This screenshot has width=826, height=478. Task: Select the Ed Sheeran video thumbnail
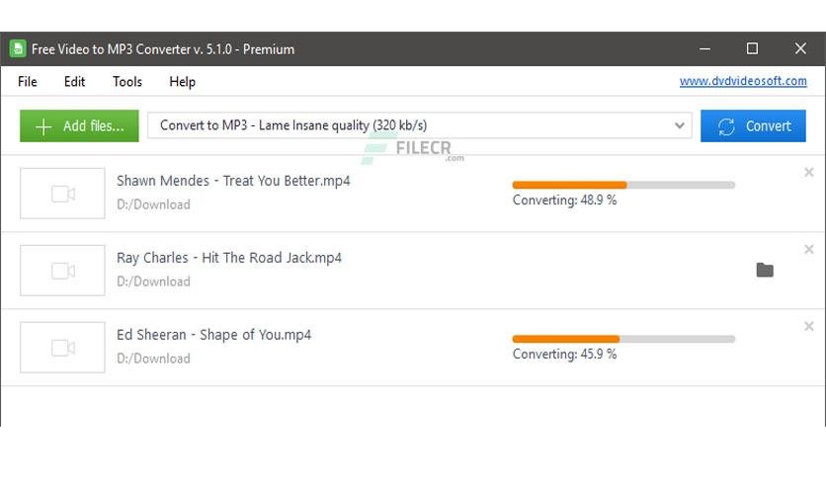pos(62,348)
